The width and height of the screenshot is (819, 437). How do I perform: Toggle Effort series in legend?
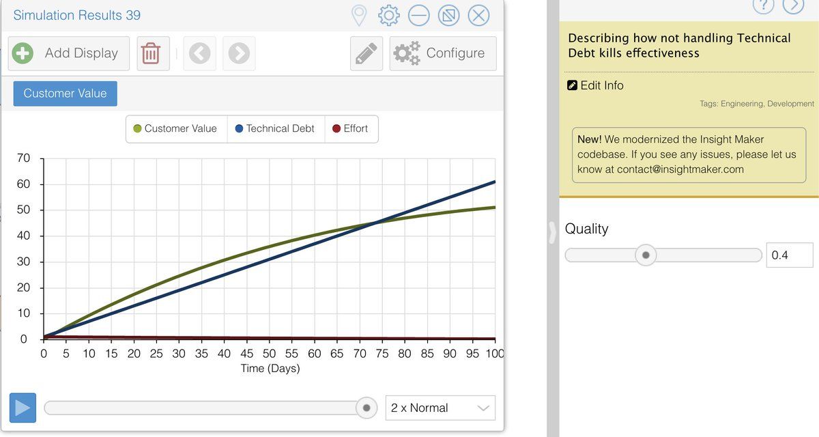pyautogui.click(x=350, y=128)
